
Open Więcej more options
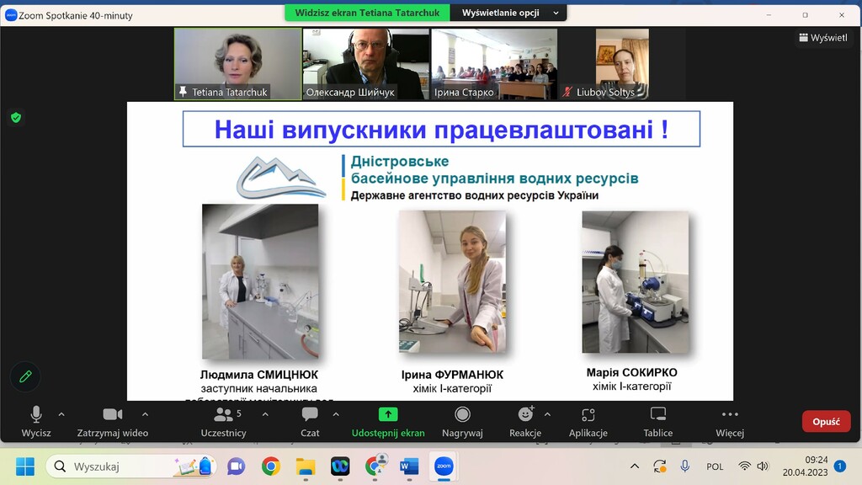(x=730, y=422)
